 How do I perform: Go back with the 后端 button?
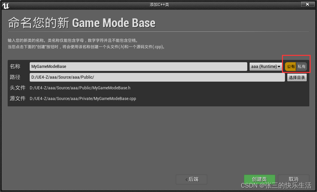point(192,179)
